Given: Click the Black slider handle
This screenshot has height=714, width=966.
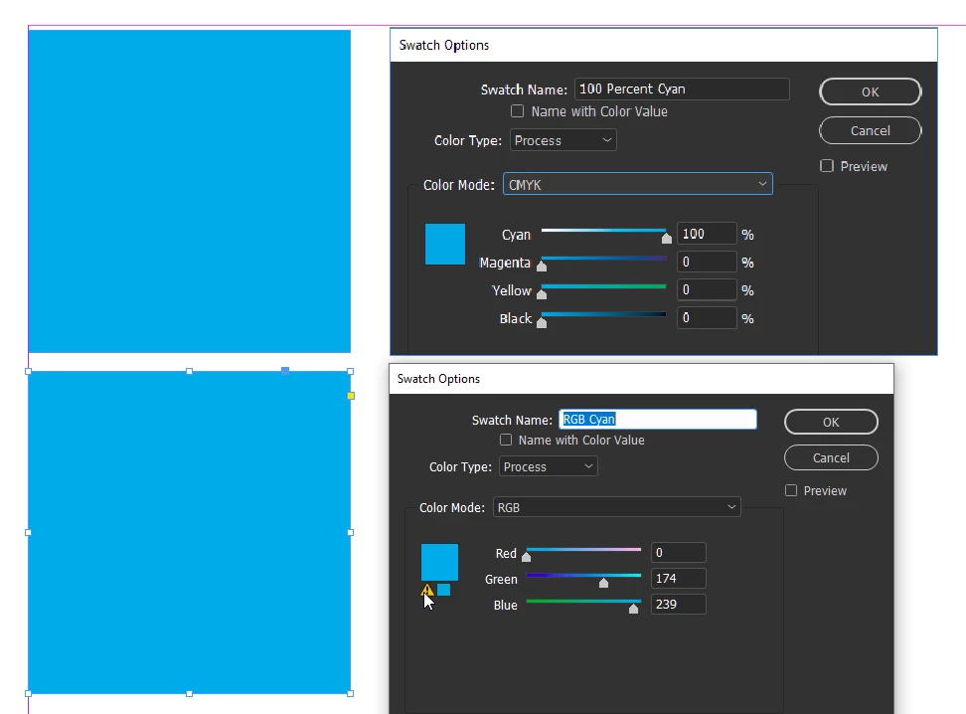Looking at the screenshot, I should 542,322.
